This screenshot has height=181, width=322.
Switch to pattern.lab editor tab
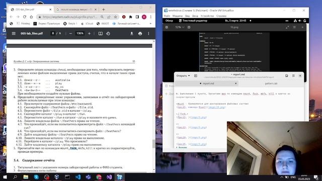[271, 83]
